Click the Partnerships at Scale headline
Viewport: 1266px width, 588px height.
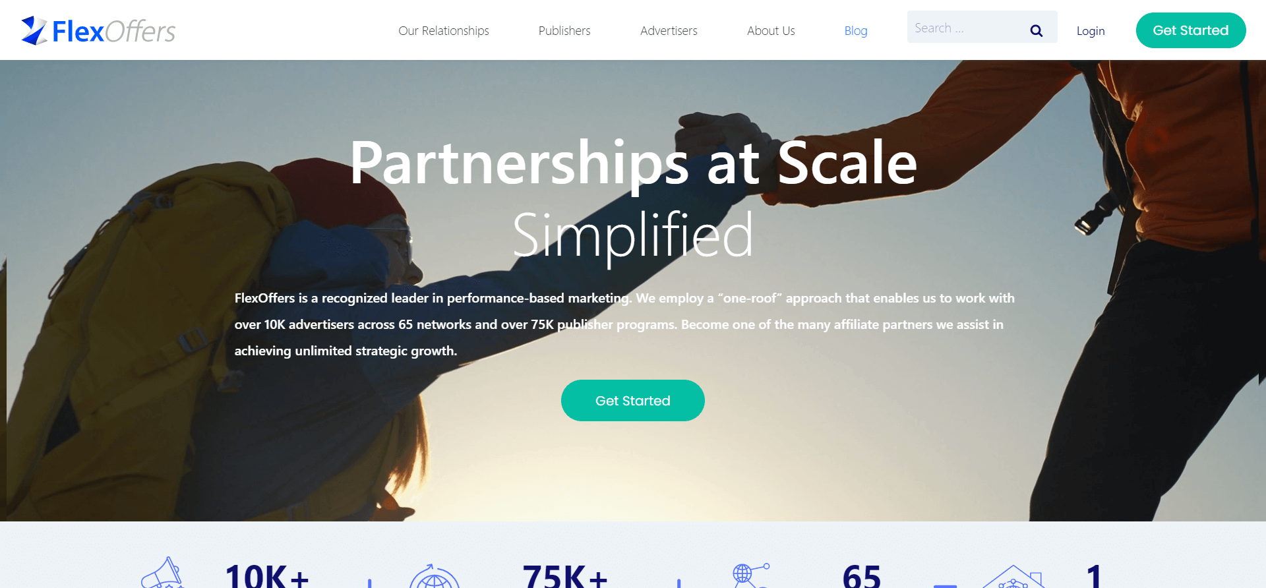click(633, 162)
